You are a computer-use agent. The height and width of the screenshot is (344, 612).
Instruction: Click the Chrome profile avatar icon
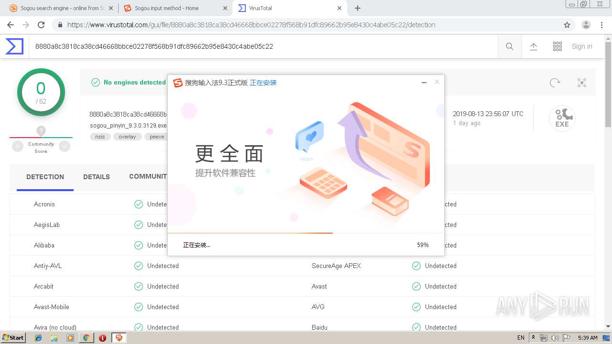[x=586, y=25]
